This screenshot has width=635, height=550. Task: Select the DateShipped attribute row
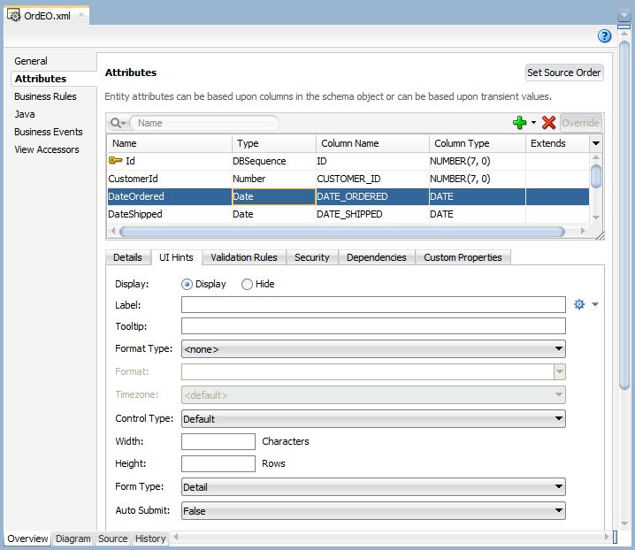(348, 214)
